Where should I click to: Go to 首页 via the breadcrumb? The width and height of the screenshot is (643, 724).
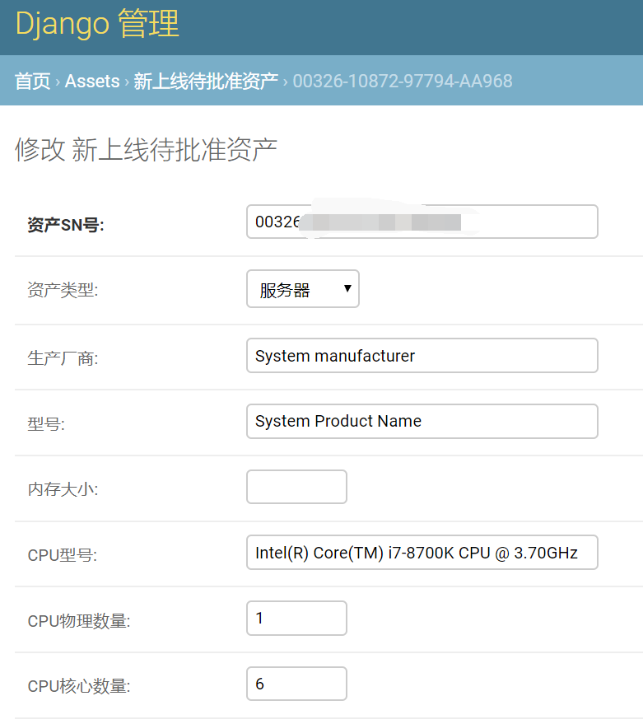(32, 81)
